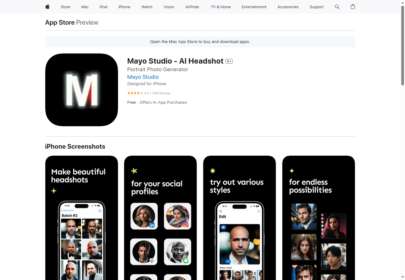Open the Mayo Studio developer link
This screenshot has height=280, width=405.
[x=143, y=77]
